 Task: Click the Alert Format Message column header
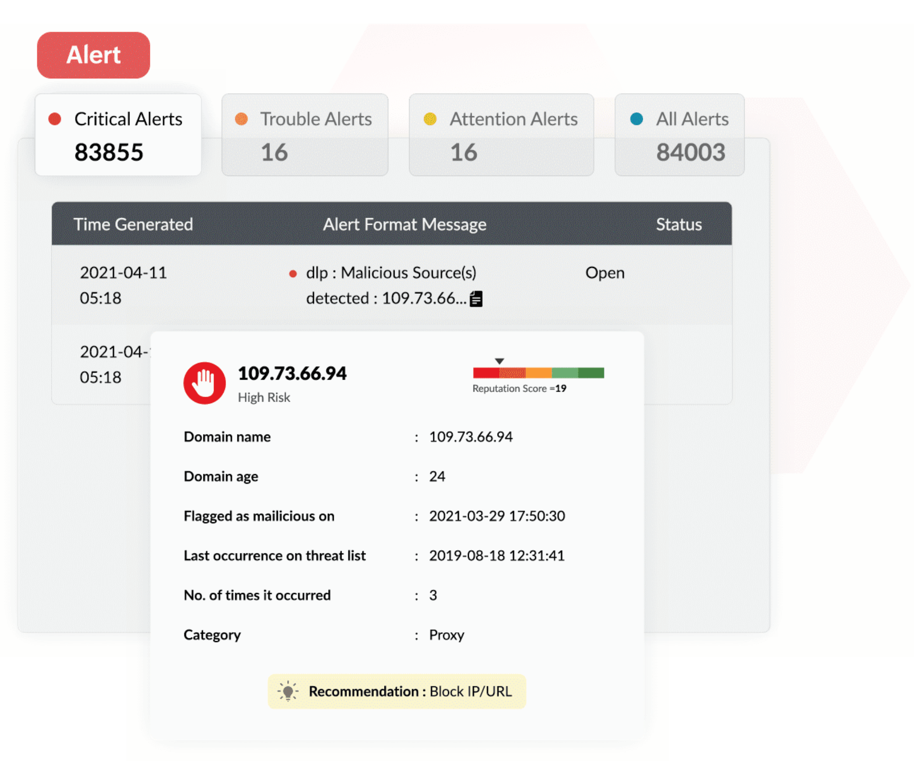[404, 225]
